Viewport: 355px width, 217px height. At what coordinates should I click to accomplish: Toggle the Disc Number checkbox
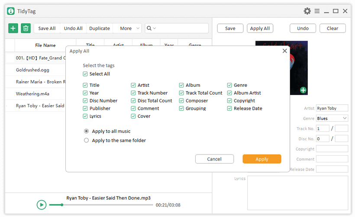[x=85, y=101]
